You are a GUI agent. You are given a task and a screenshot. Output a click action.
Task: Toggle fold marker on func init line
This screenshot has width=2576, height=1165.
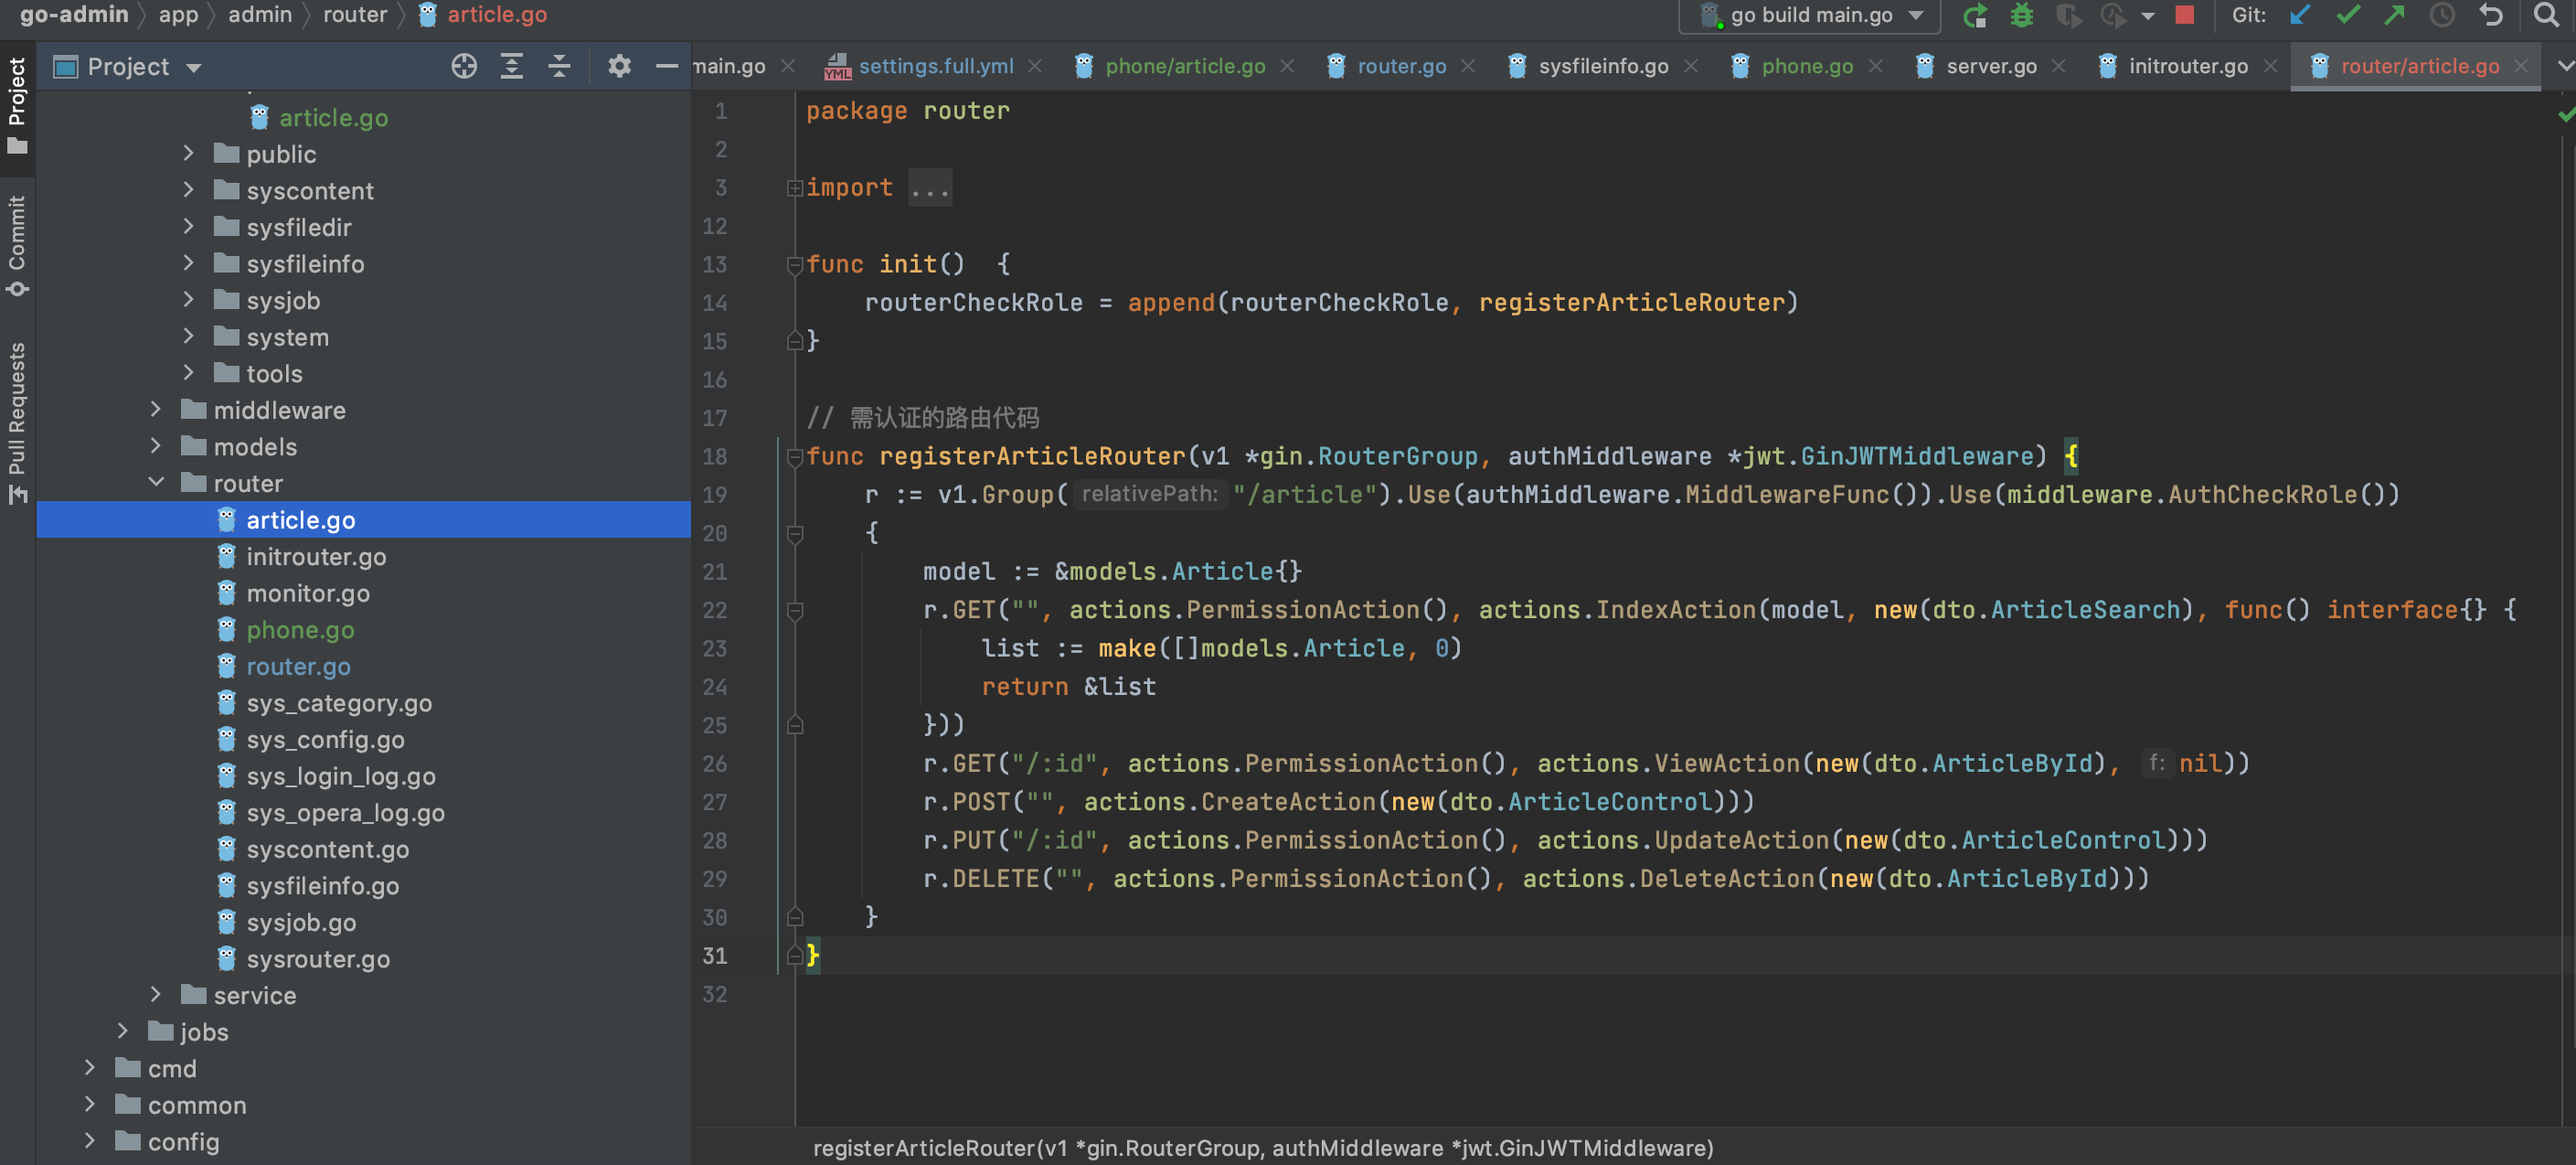795,265
